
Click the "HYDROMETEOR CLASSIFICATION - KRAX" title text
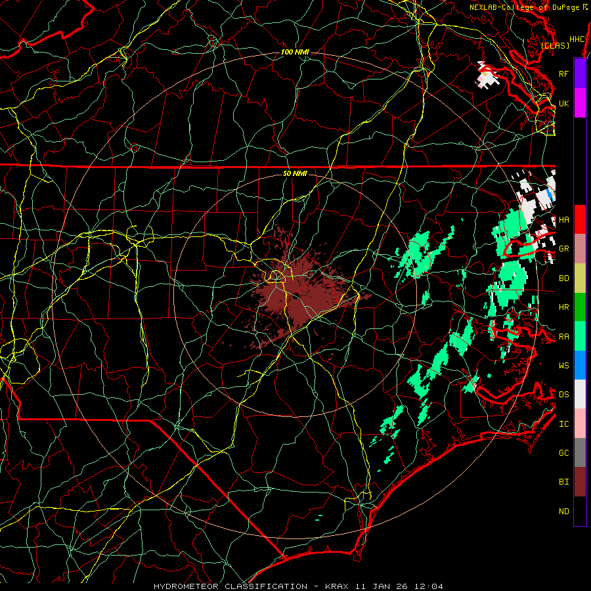coord(251,586)
